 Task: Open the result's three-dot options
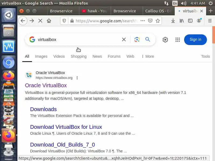click(77, 78)
